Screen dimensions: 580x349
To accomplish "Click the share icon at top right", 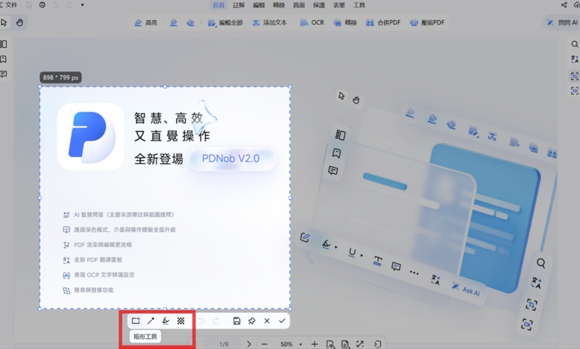I will pos(564,5).
